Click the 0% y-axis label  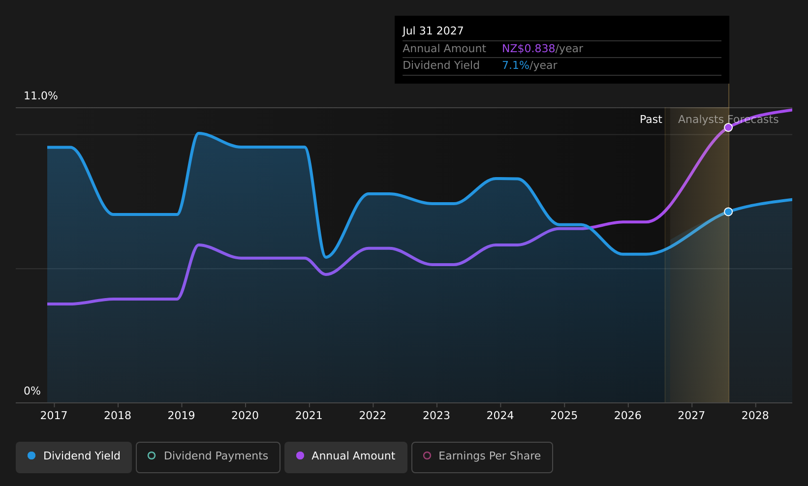point(32,391)
